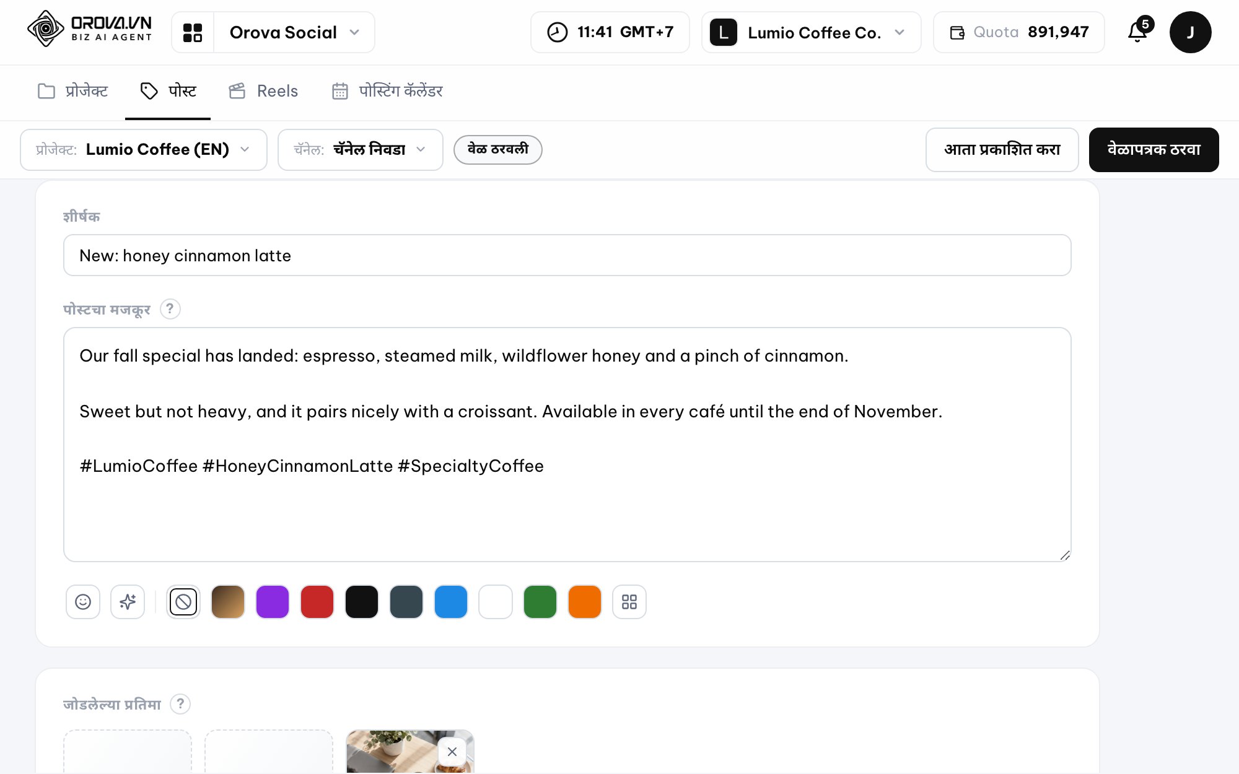
Task: Click the second empty image upload slot
Action: coord(269,752)
